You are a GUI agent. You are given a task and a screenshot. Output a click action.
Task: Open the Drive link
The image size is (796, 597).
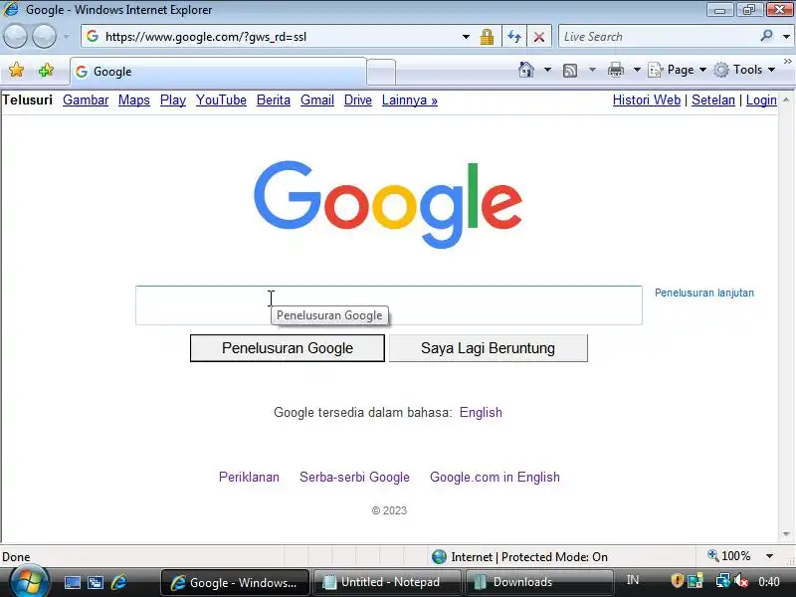pyautogui.click(x=358, y=100)
